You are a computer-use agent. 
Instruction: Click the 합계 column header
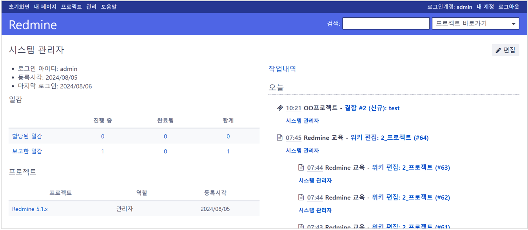[x=228, y=120]
